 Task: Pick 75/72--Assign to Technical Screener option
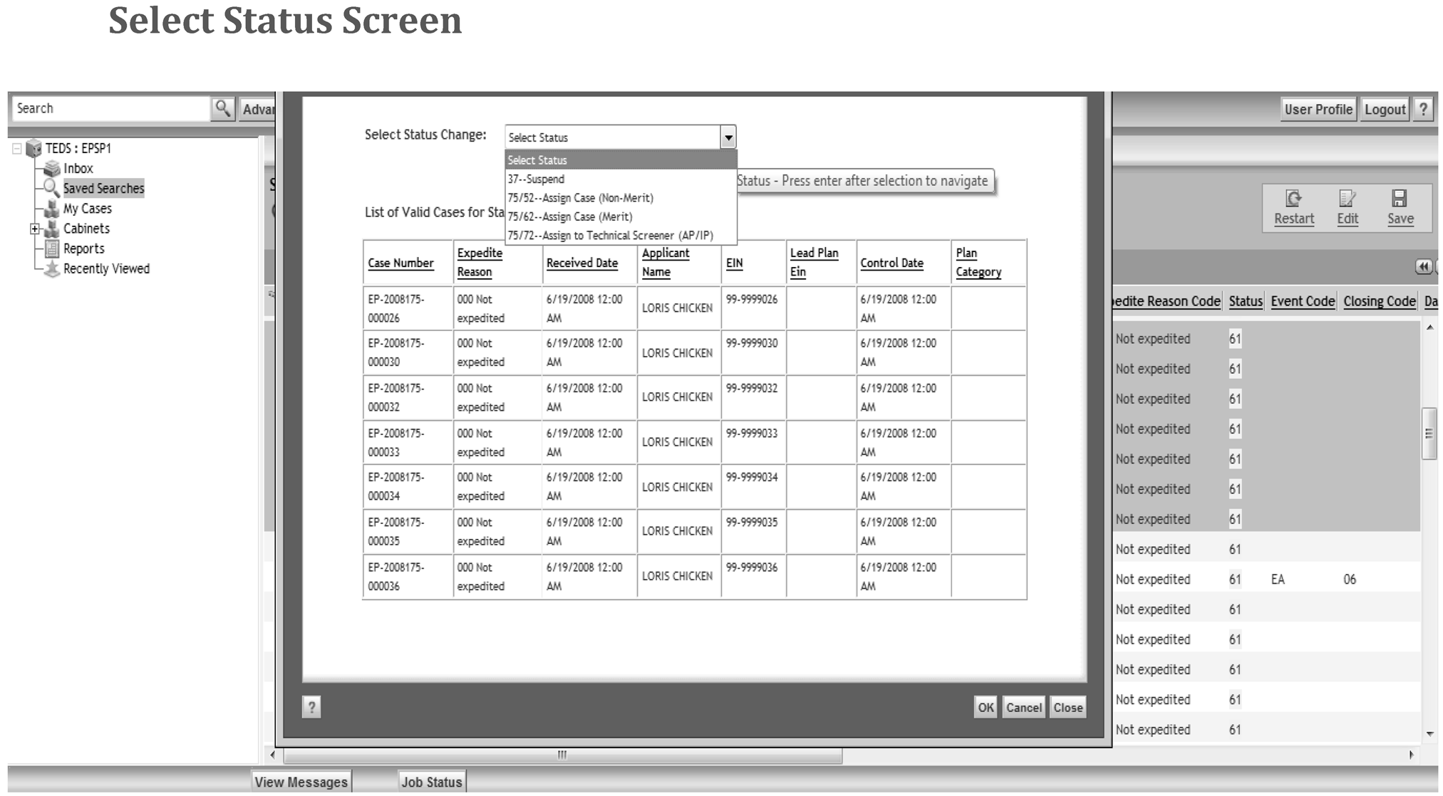610,236
